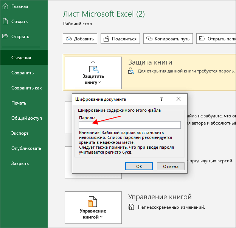Click the Защита книги heading
The height and width of the screenshot is (228, 236).
[150, 62]
